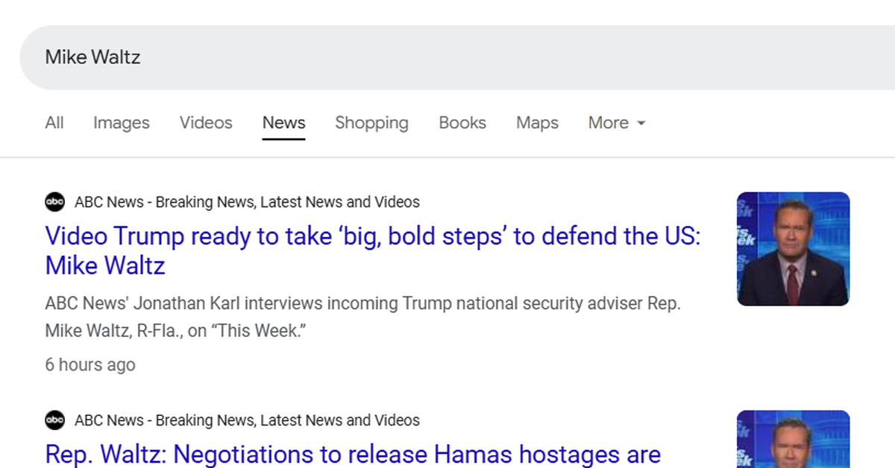Click the Jonathan Karl interview snippet text

point(362,317)
